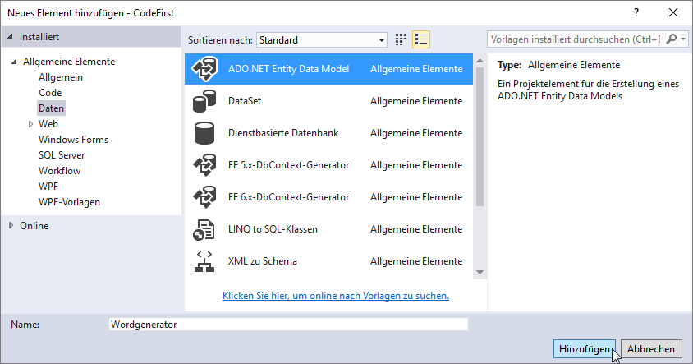Select the SQL Server category
This screenshot has height=364, width=693.
click(x=61, y=155)
